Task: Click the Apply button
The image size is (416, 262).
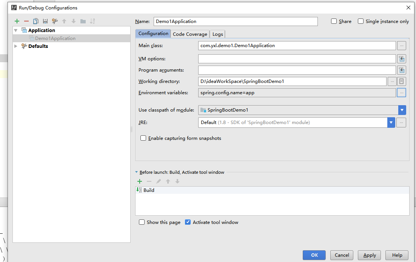Action: (x=369, y=255)
